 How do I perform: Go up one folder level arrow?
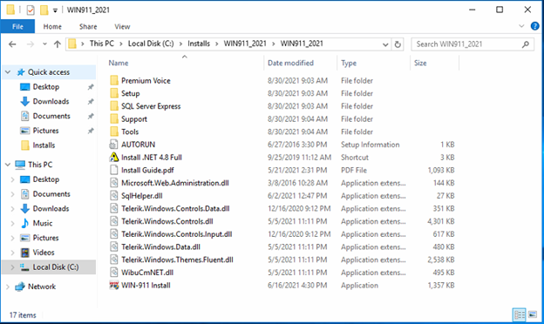point(58,44)
